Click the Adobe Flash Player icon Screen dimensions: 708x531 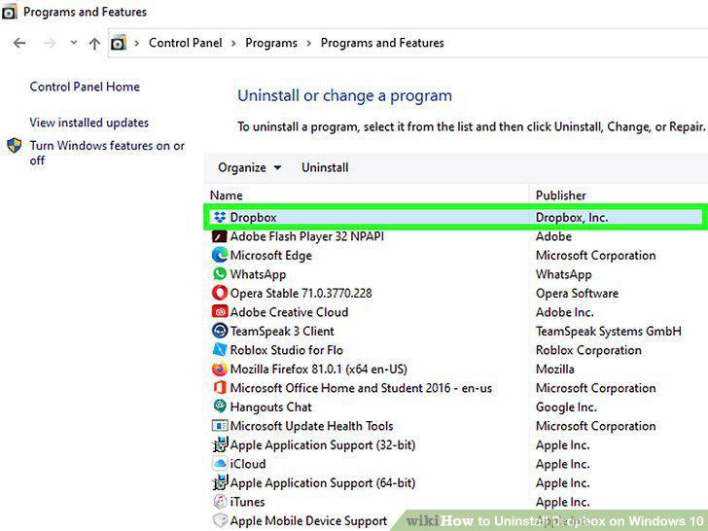pos(220,236)
